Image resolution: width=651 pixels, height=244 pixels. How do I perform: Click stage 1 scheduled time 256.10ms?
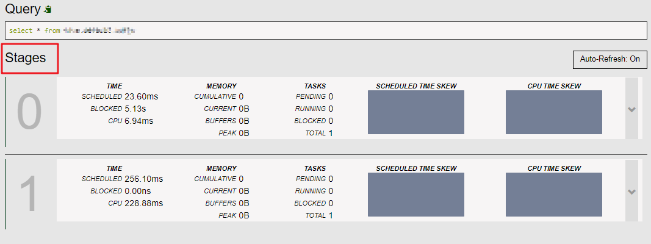pyautogui.click(x=143, y=179)
